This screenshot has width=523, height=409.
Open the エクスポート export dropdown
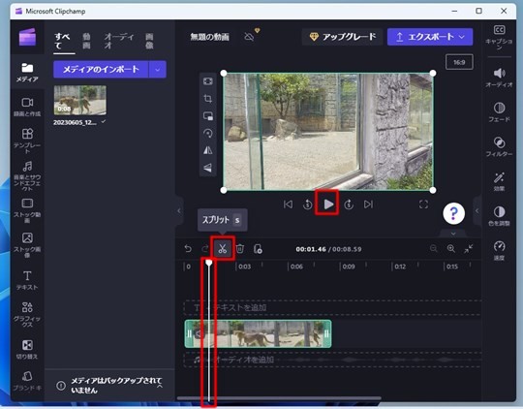click(430, 37)
